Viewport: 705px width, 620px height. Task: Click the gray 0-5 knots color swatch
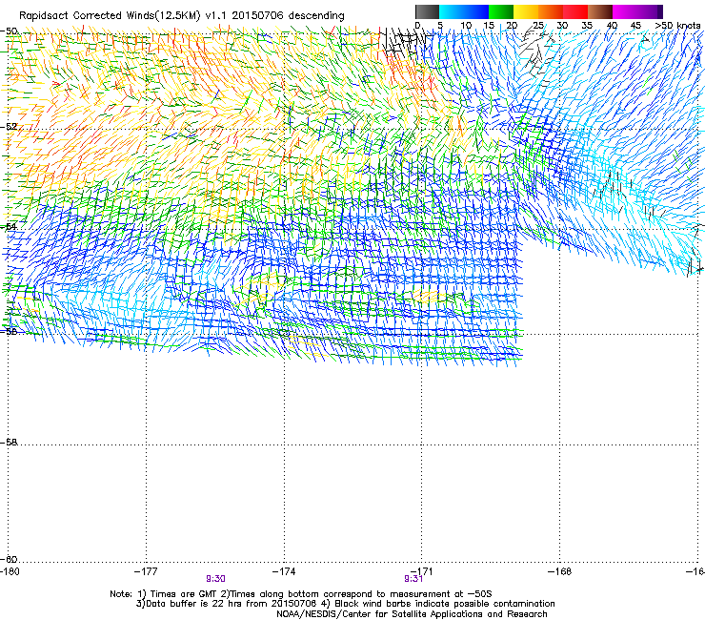point(427,11)
